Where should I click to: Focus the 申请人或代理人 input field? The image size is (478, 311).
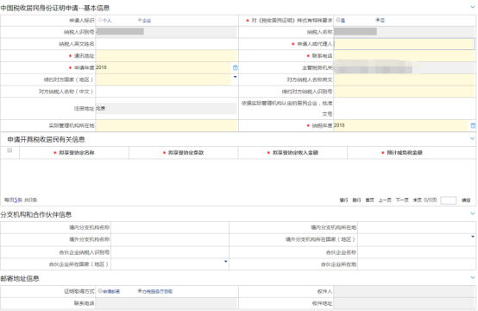click(404, 44)
